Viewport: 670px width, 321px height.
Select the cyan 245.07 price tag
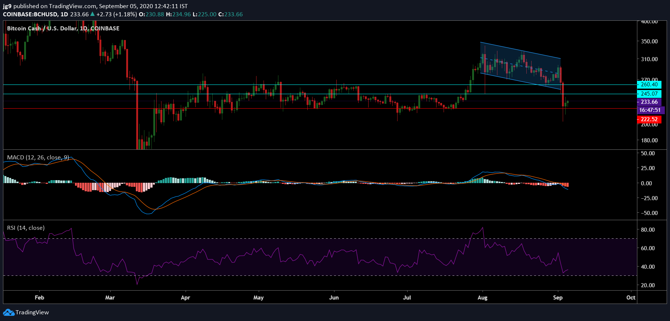[x=649, y=94]
